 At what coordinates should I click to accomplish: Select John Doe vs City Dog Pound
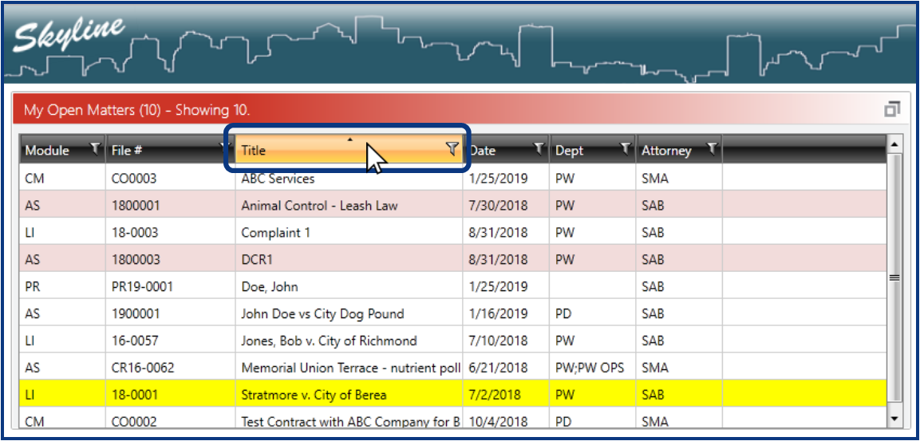pos(322,313)
